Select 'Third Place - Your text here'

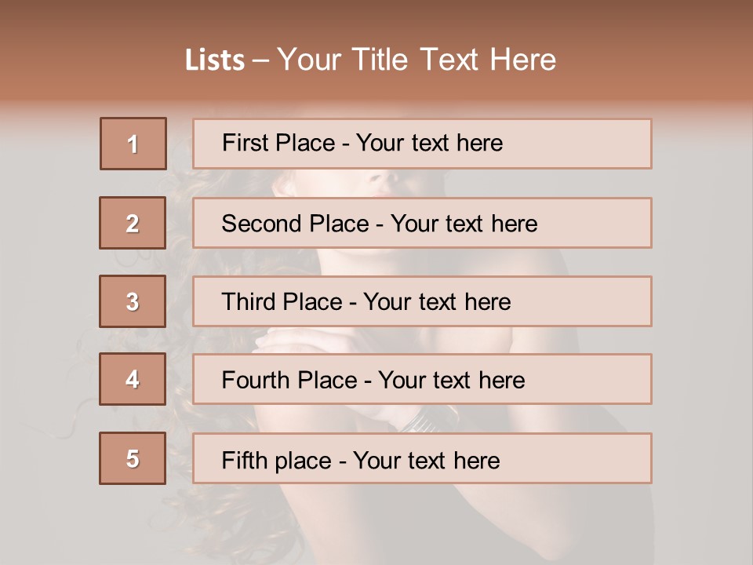click(x=366, y=302)
